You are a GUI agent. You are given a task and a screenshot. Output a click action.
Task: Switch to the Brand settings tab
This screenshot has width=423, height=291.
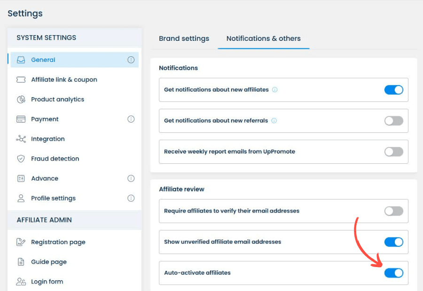point(184,38)
